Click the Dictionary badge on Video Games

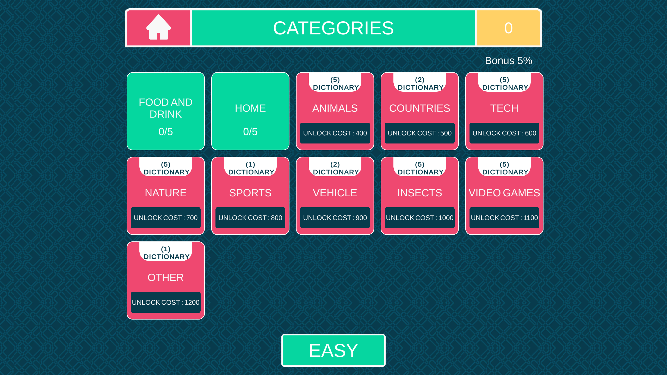coord(504,168)
